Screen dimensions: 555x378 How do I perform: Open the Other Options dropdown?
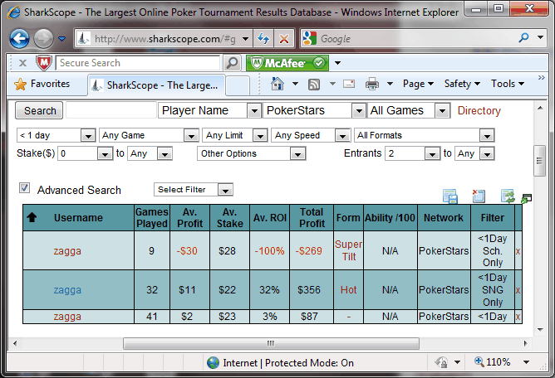tap(297, 153)
